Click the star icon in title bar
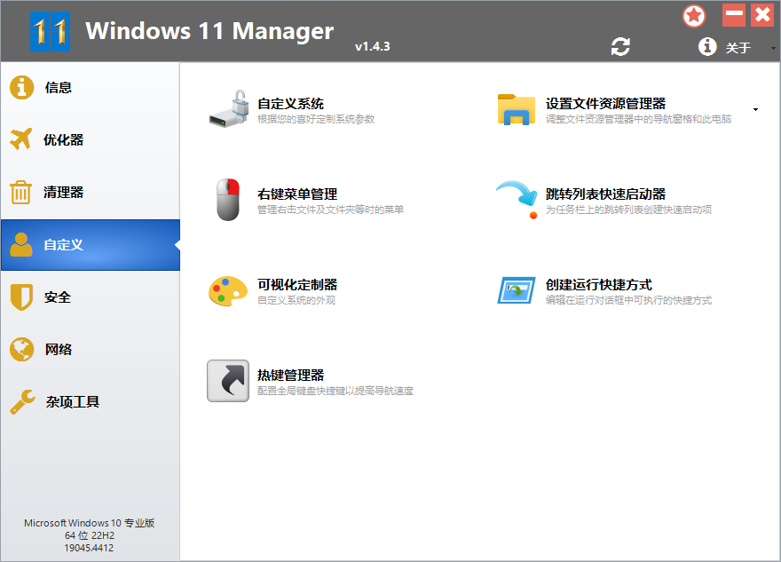 pyautogui.click(x=695, y=15)
